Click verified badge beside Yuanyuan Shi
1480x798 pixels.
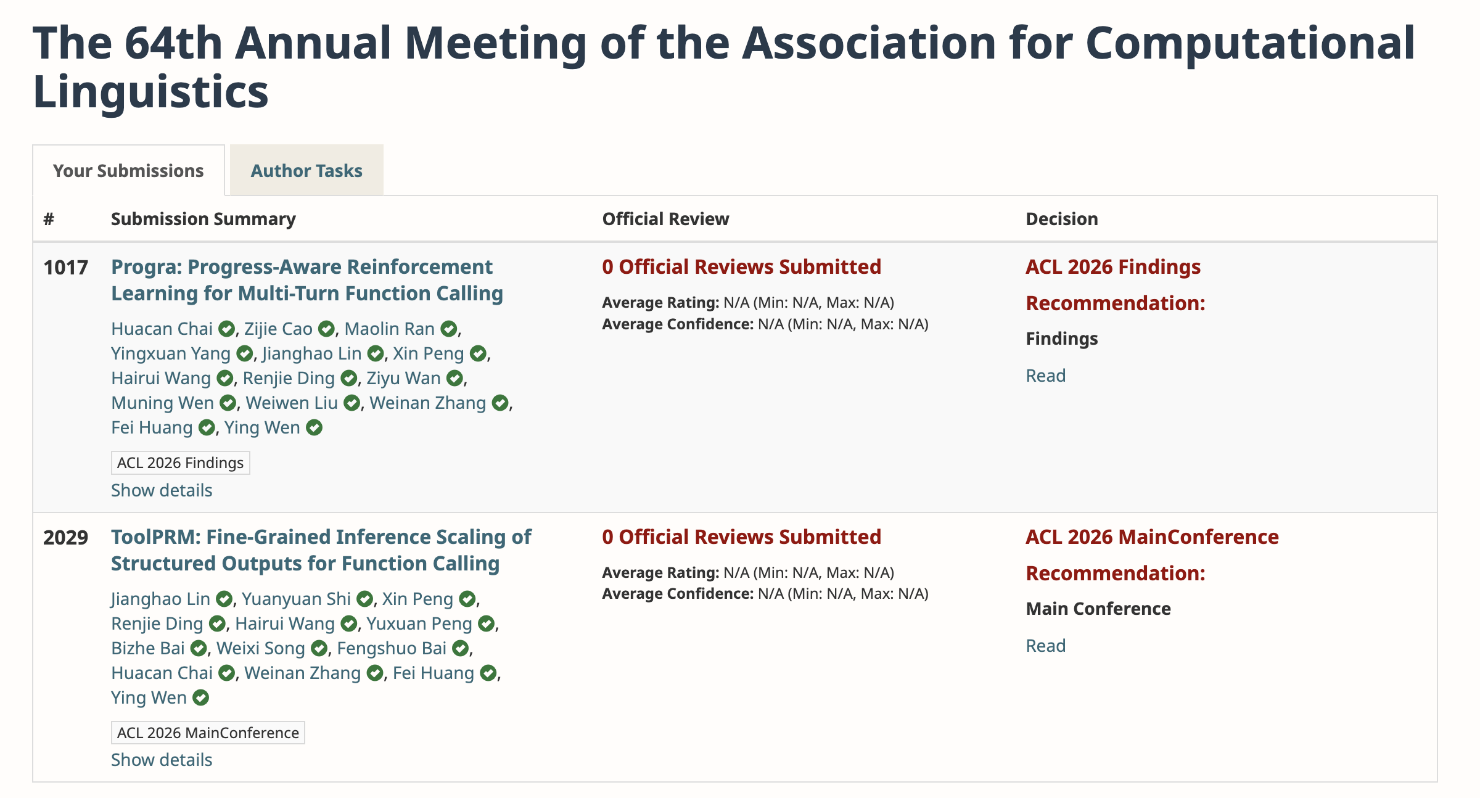[365, 599]
